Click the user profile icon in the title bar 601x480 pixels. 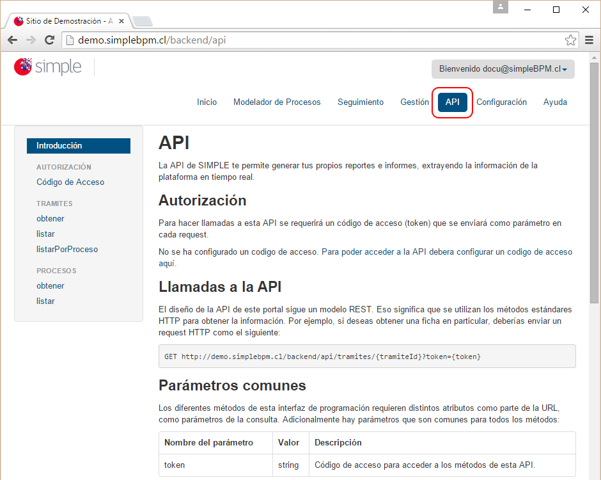point(499,7)
